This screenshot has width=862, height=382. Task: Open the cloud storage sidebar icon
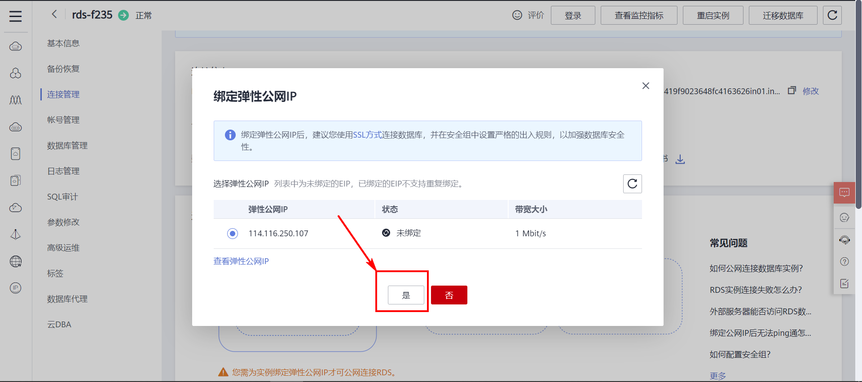tap(16, 127)
